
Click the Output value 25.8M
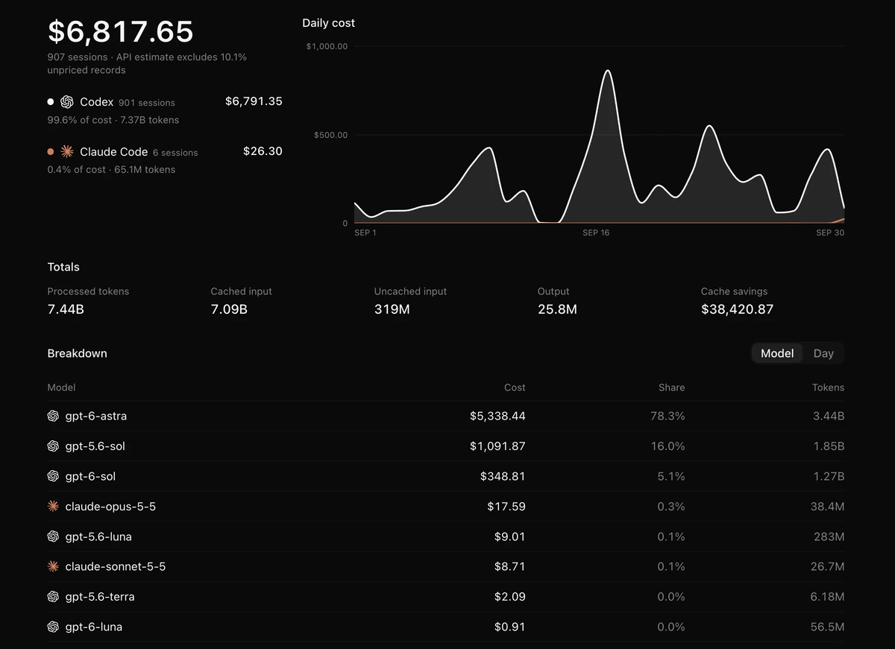pos(557,309)
